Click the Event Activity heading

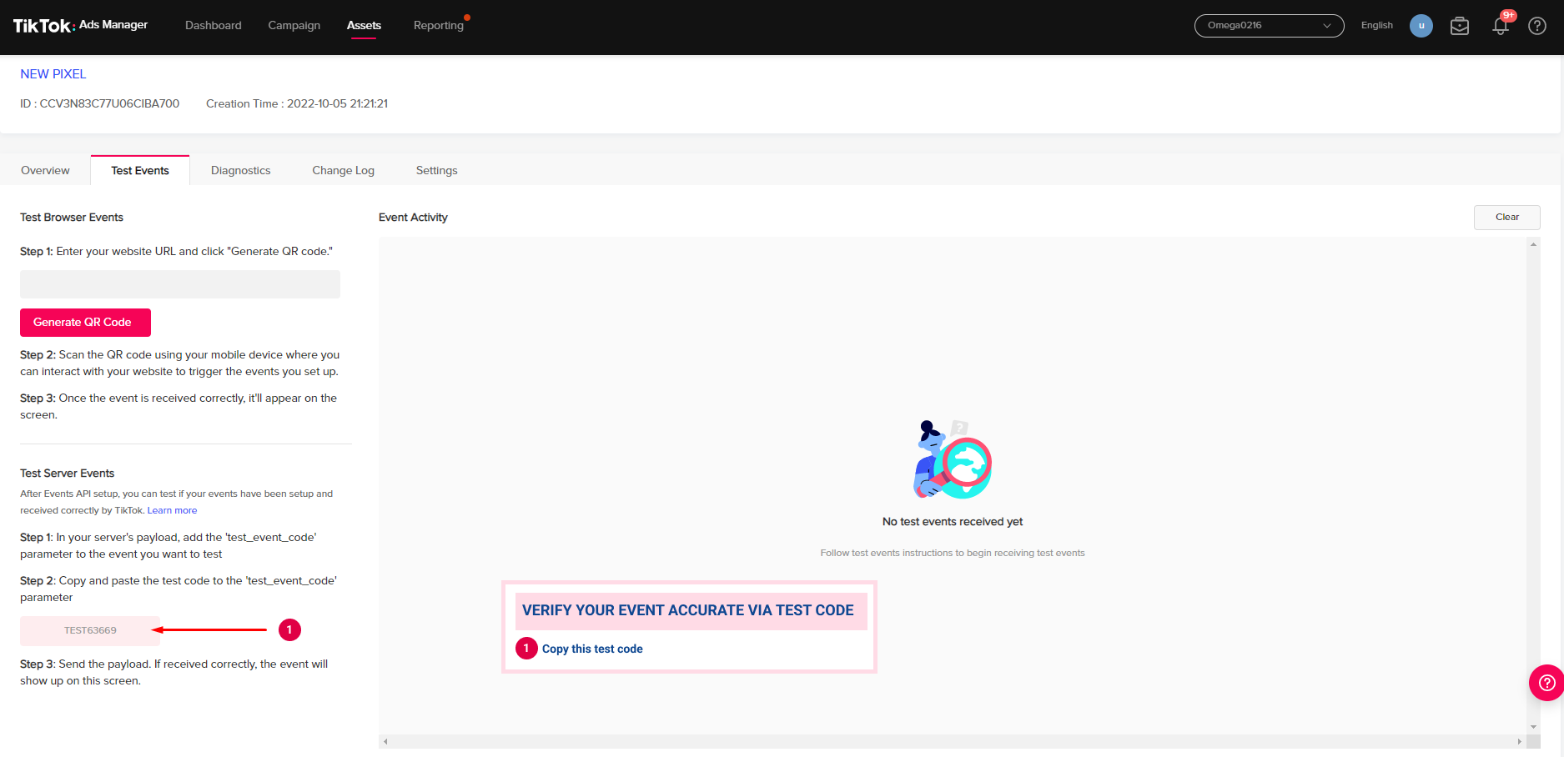(x=413, y=218)
